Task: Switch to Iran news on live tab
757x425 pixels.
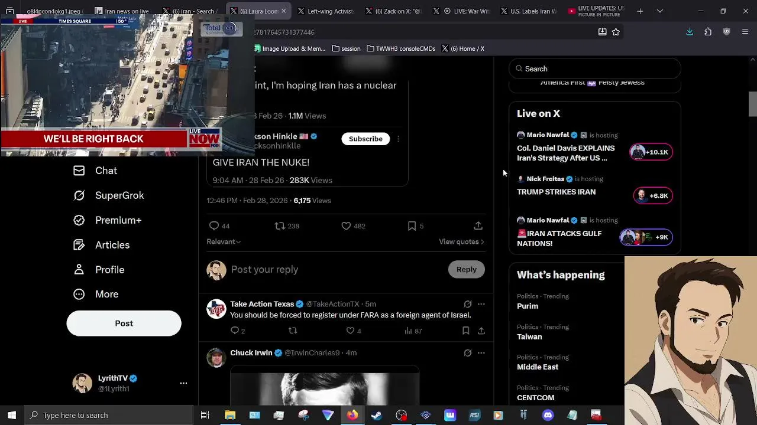Action: pos(121,11)
